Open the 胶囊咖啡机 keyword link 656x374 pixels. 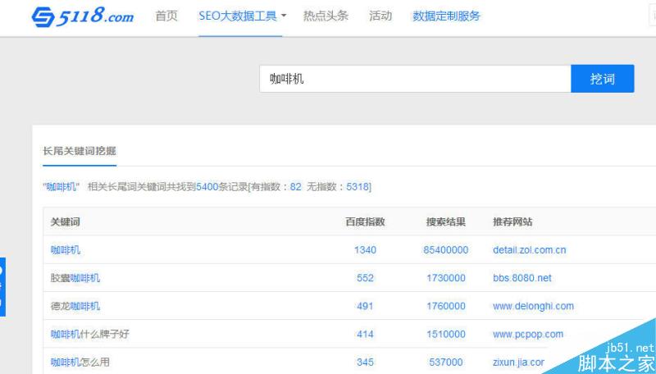click(x=75, y=278)
